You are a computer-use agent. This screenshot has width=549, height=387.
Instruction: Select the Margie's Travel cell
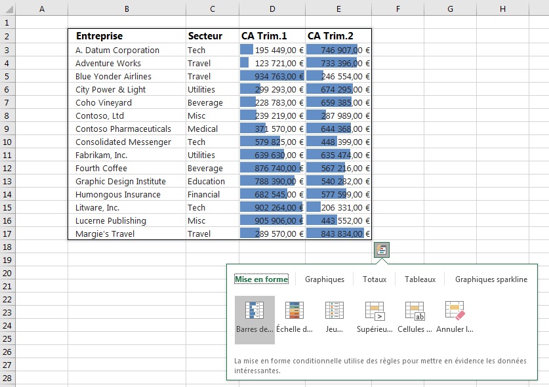click(127, 234)
